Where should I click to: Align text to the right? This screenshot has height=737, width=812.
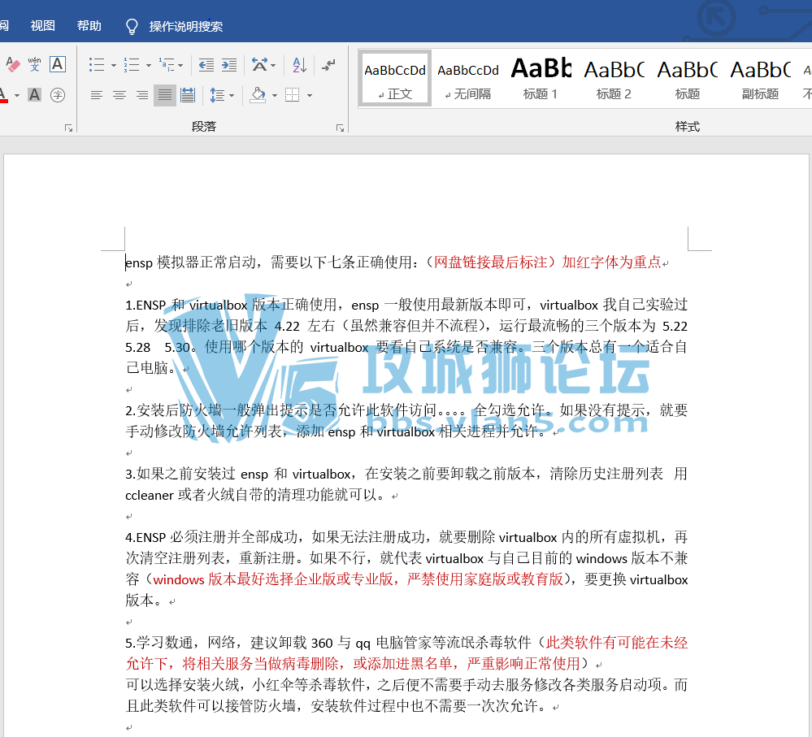coord(142,95)
